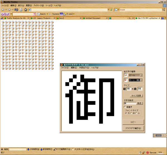The height and width of the screenshot is (155, 167).
Task: Select the 大 font size radio button
Action: tap(126, 113)
